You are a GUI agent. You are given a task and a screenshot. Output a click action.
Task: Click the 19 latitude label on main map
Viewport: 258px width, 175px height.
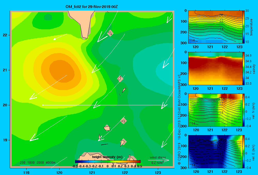(x=5, y=140)
